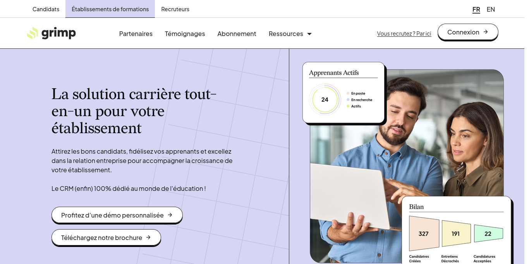Click arrow icon beside démo personnalisée

tap(170, 215)
